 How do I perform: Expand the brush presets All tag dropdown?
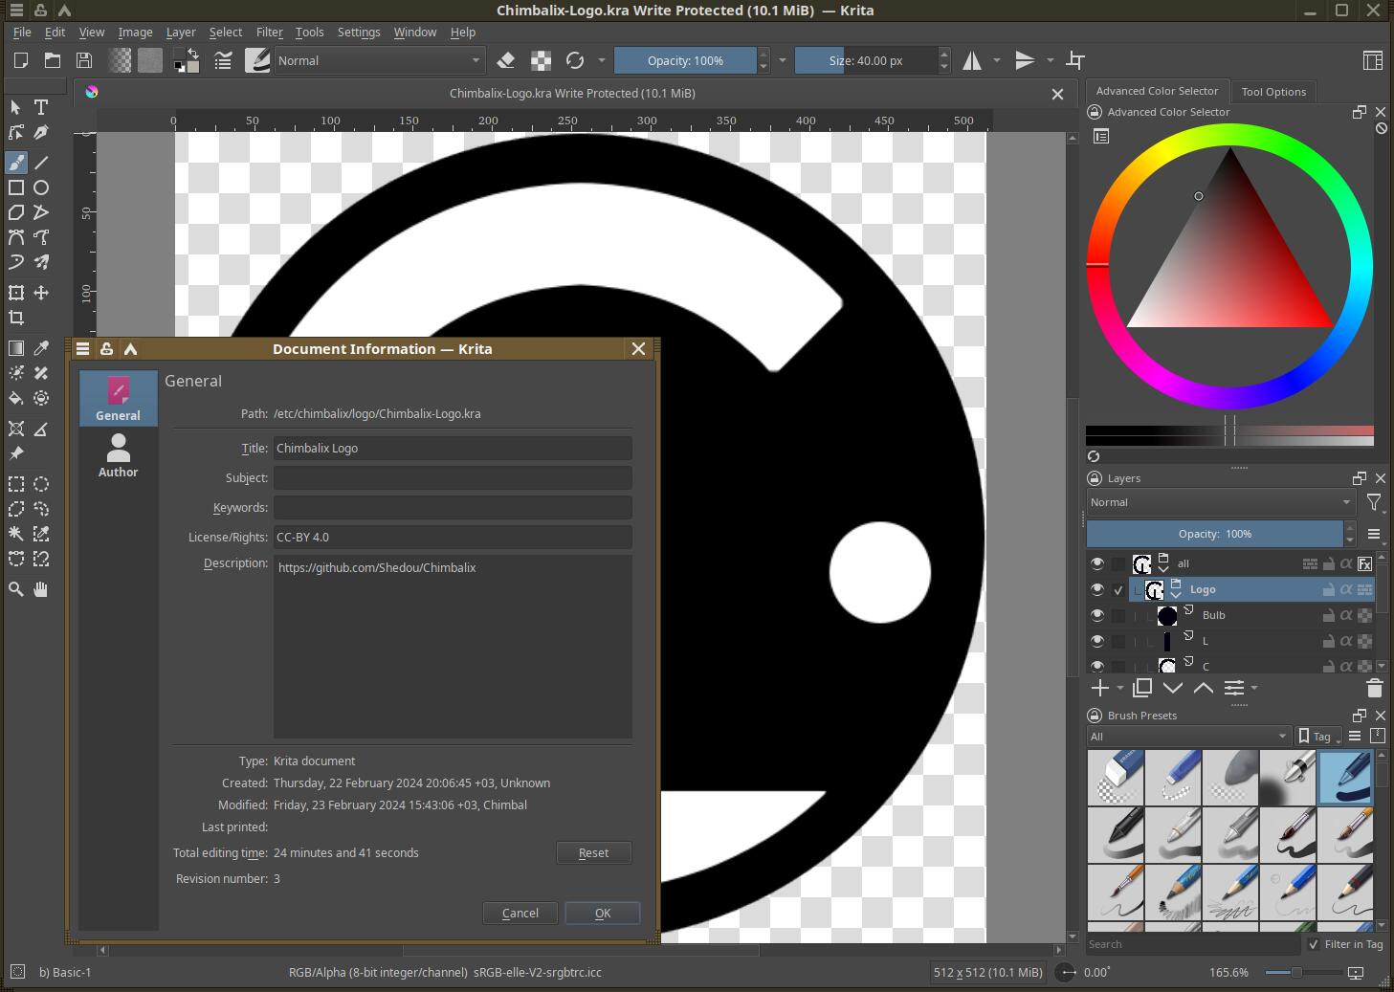tap(1187, 736)
